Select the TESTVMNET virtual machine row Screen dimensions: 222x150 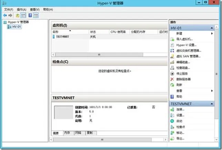click(x=109, y=37)
